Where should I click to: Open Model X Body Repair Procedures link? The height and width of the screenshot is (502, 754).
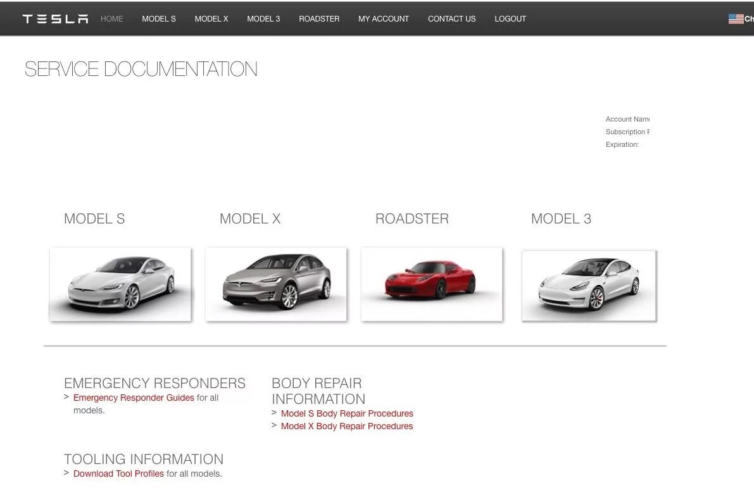pyautogui.click(x=347, y=426)
